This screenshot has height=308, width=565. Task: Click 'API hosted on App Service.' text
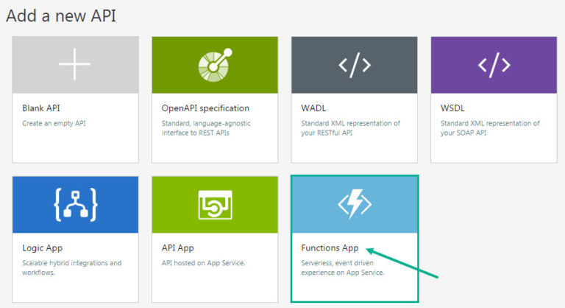[x=203, y=263]
